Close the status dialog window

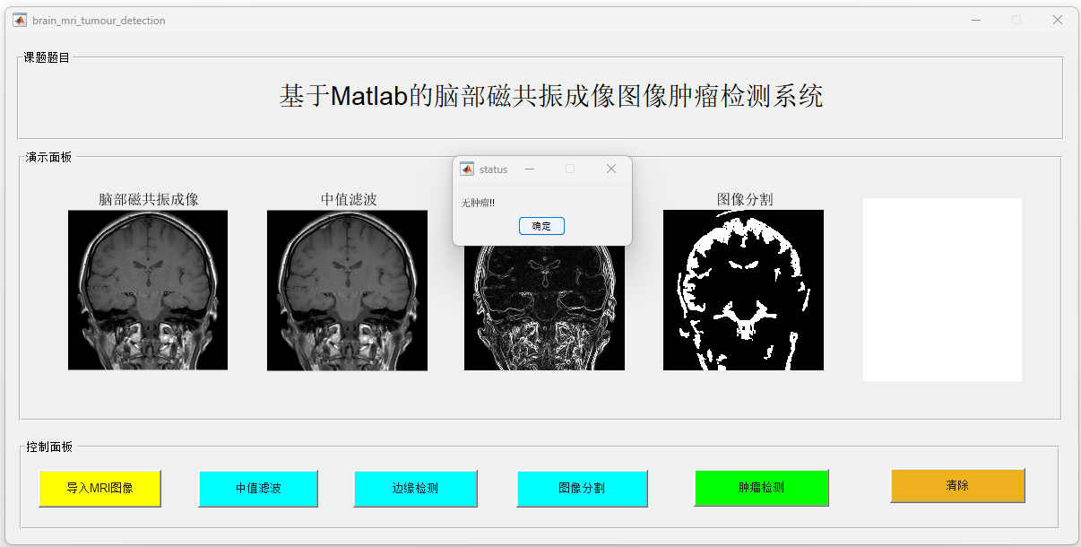(611, 169)
